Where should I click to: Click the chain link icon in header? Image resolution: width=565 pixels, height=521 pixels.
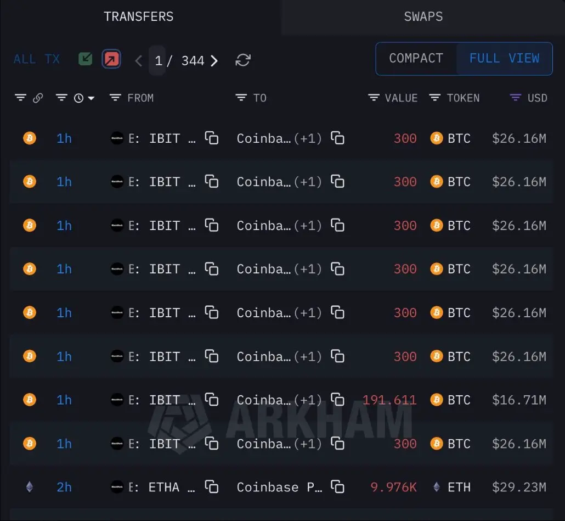tap(38, 98)
